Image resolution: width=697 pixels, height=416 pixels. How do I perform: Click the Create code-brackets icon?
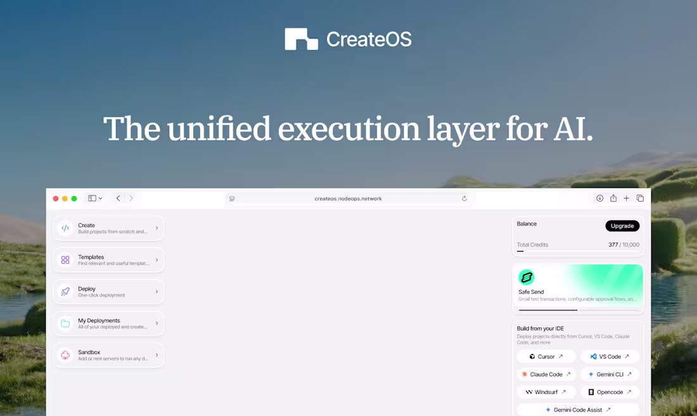coord(65,228)
